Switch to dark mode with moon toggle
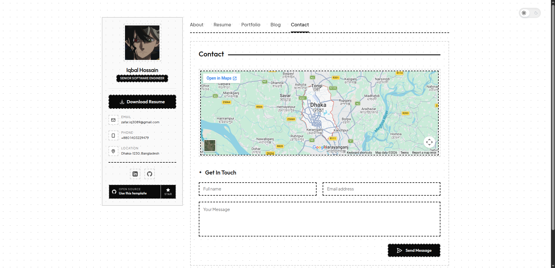The height and width of the screenshot is (268, 555). point(536,13)
